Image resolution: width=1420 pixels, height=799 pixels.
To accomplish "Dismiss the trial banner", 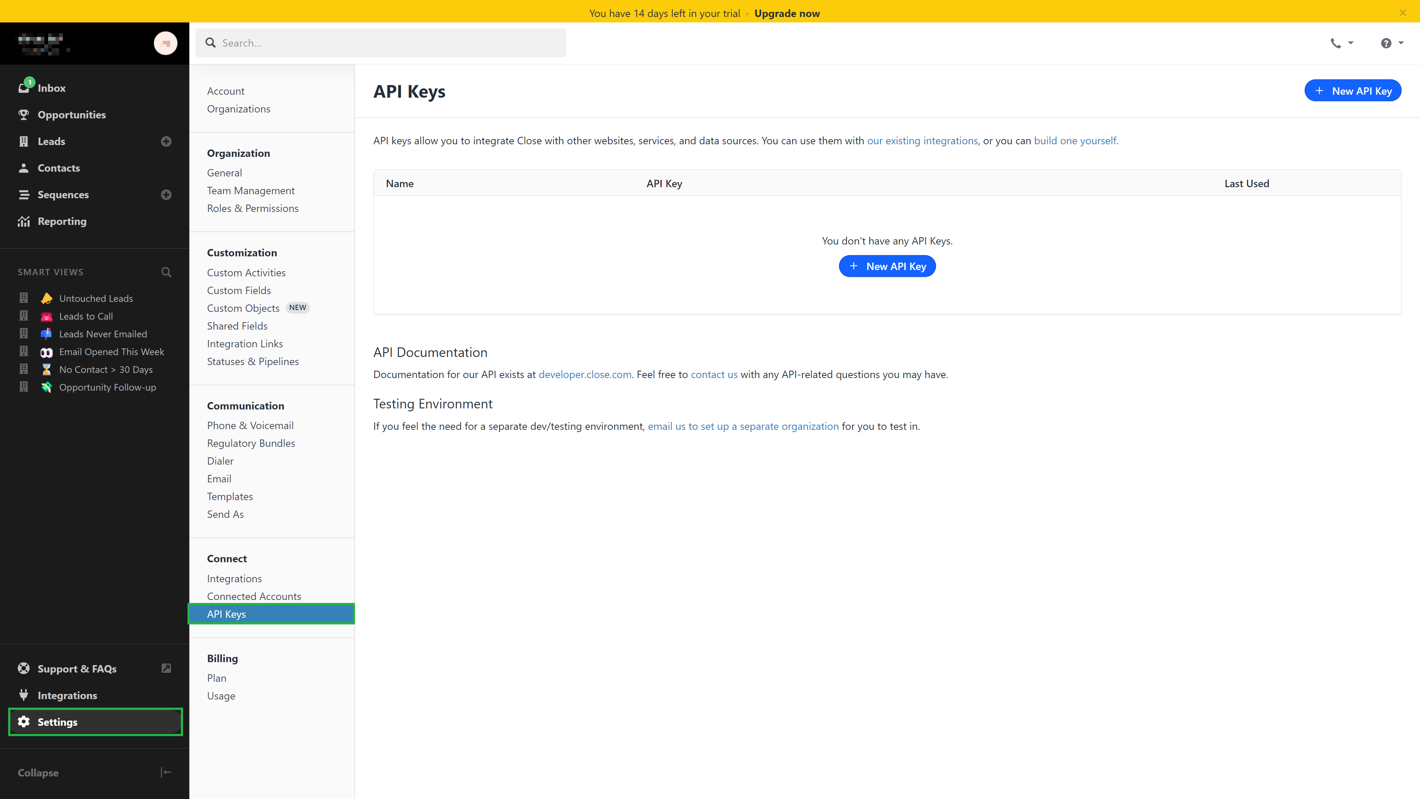I will (x=1402, y=12).
